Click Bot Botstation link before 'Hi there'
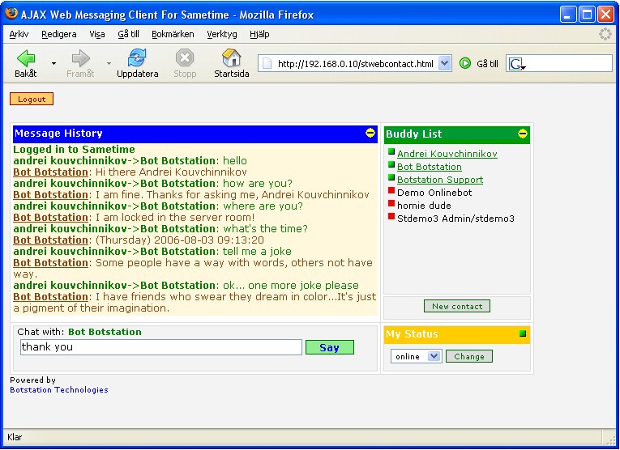Viewport: 620px width, 450px height. tap(50, 172)
